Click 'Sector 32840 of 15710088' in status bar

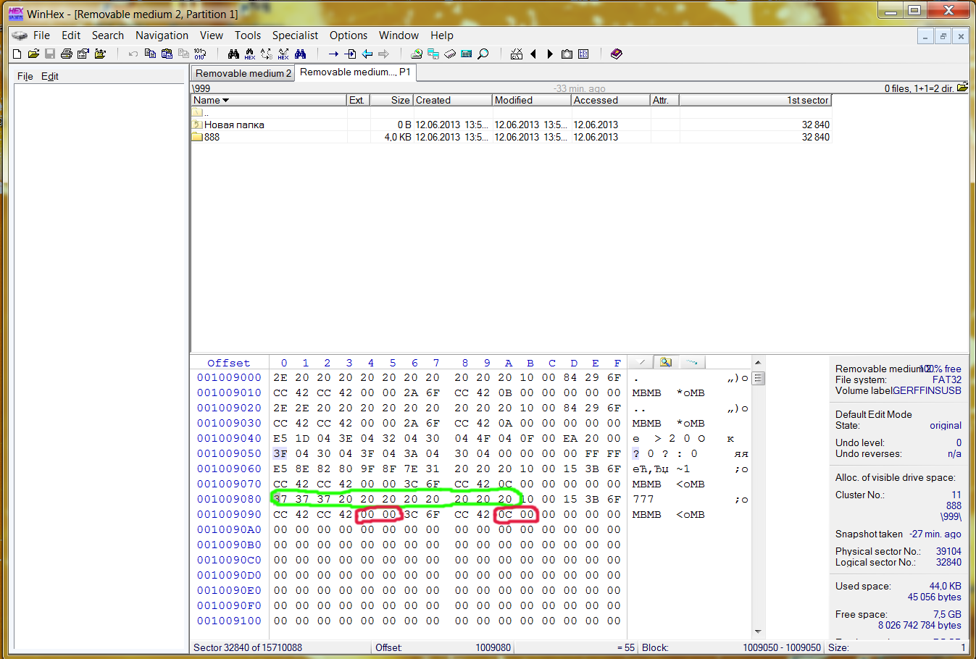pyautogui.click(x=248, y=647)
